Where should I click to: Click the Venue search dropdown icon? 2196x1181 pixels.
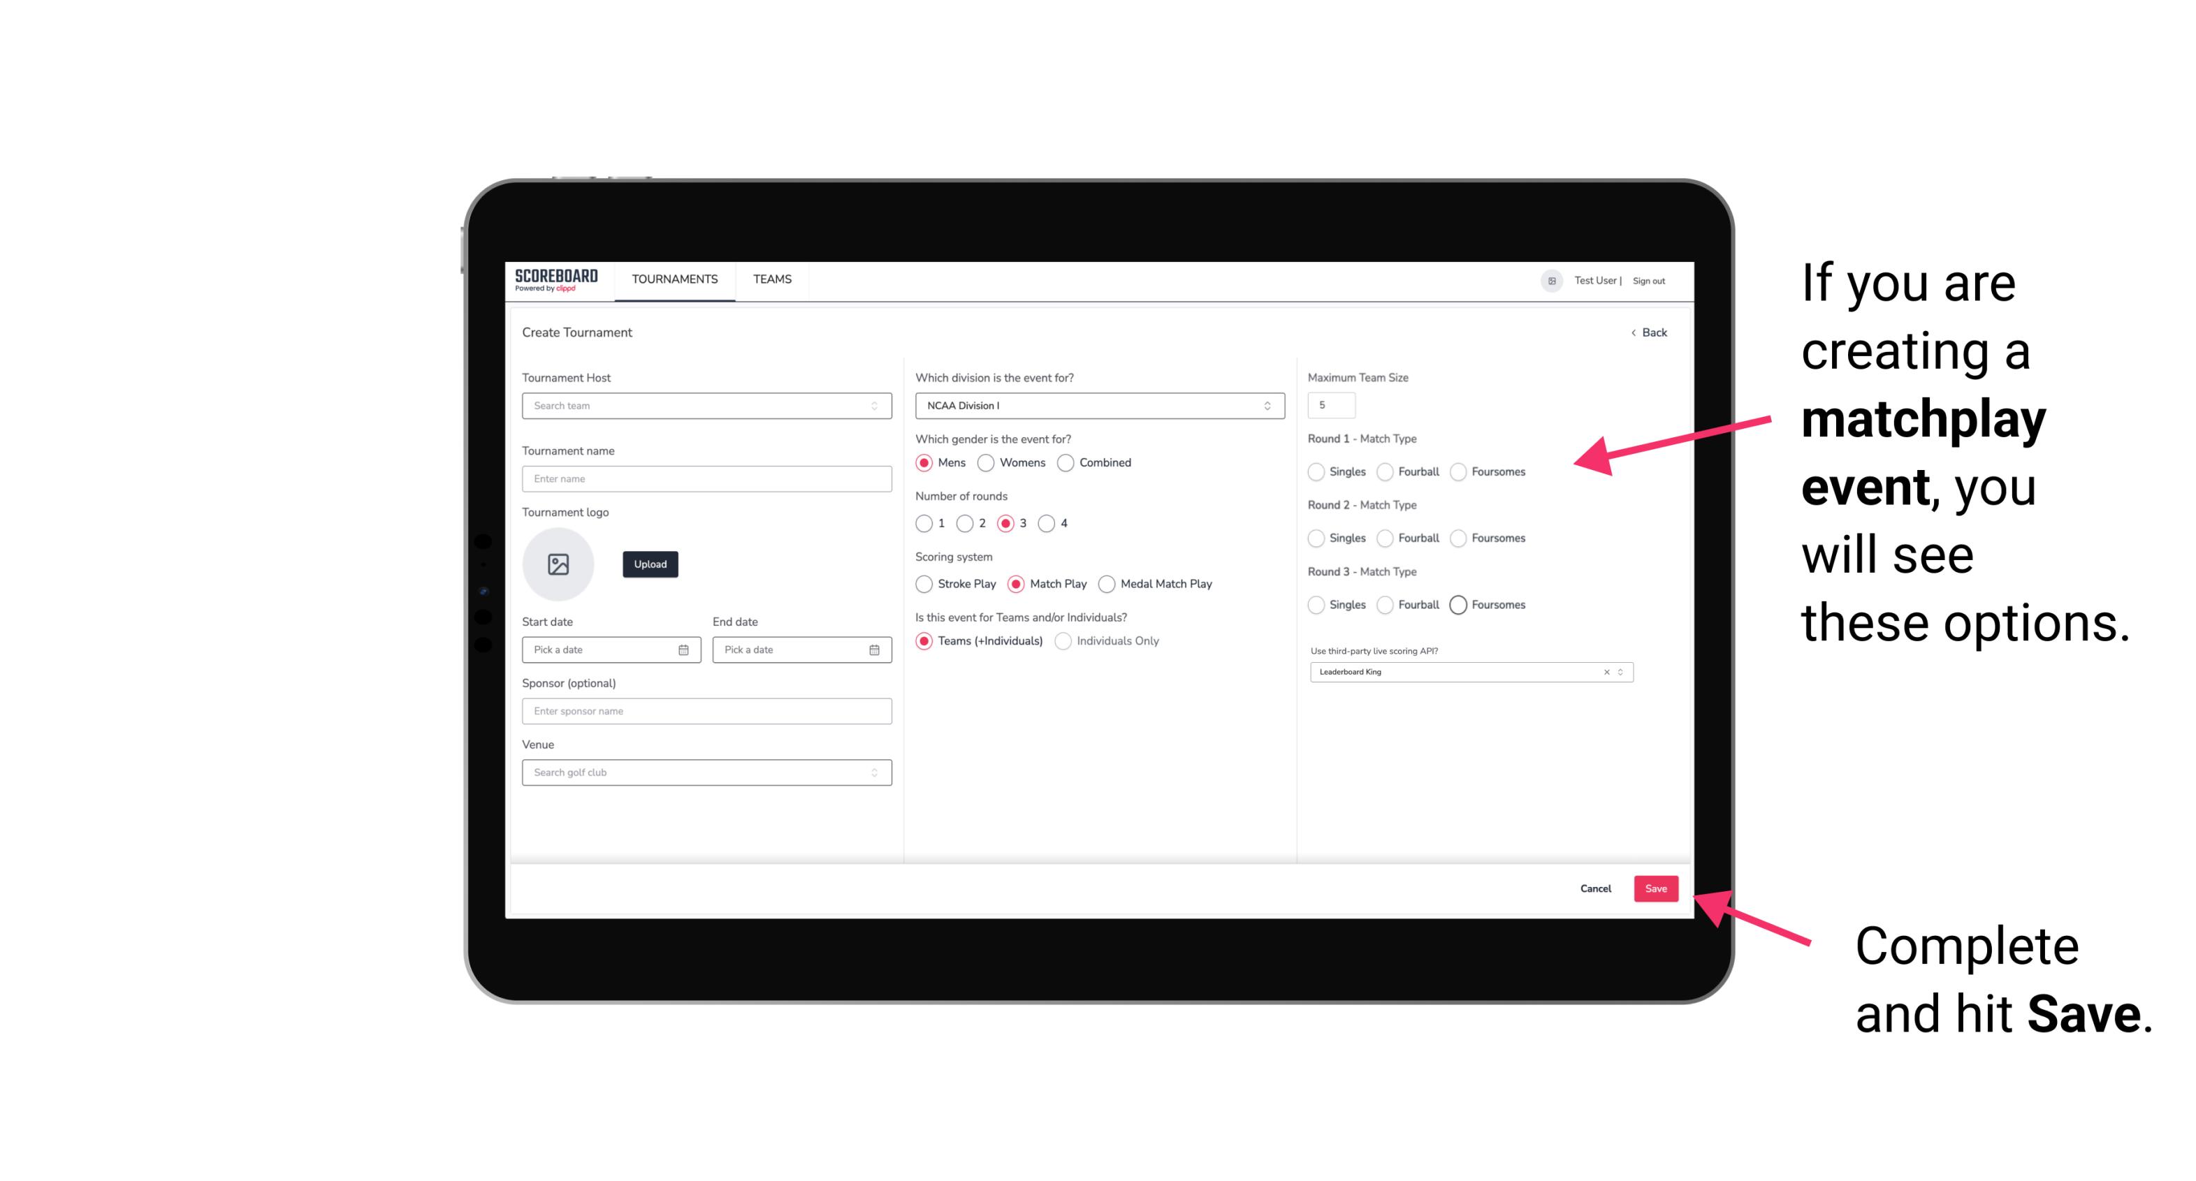(874, 772)
